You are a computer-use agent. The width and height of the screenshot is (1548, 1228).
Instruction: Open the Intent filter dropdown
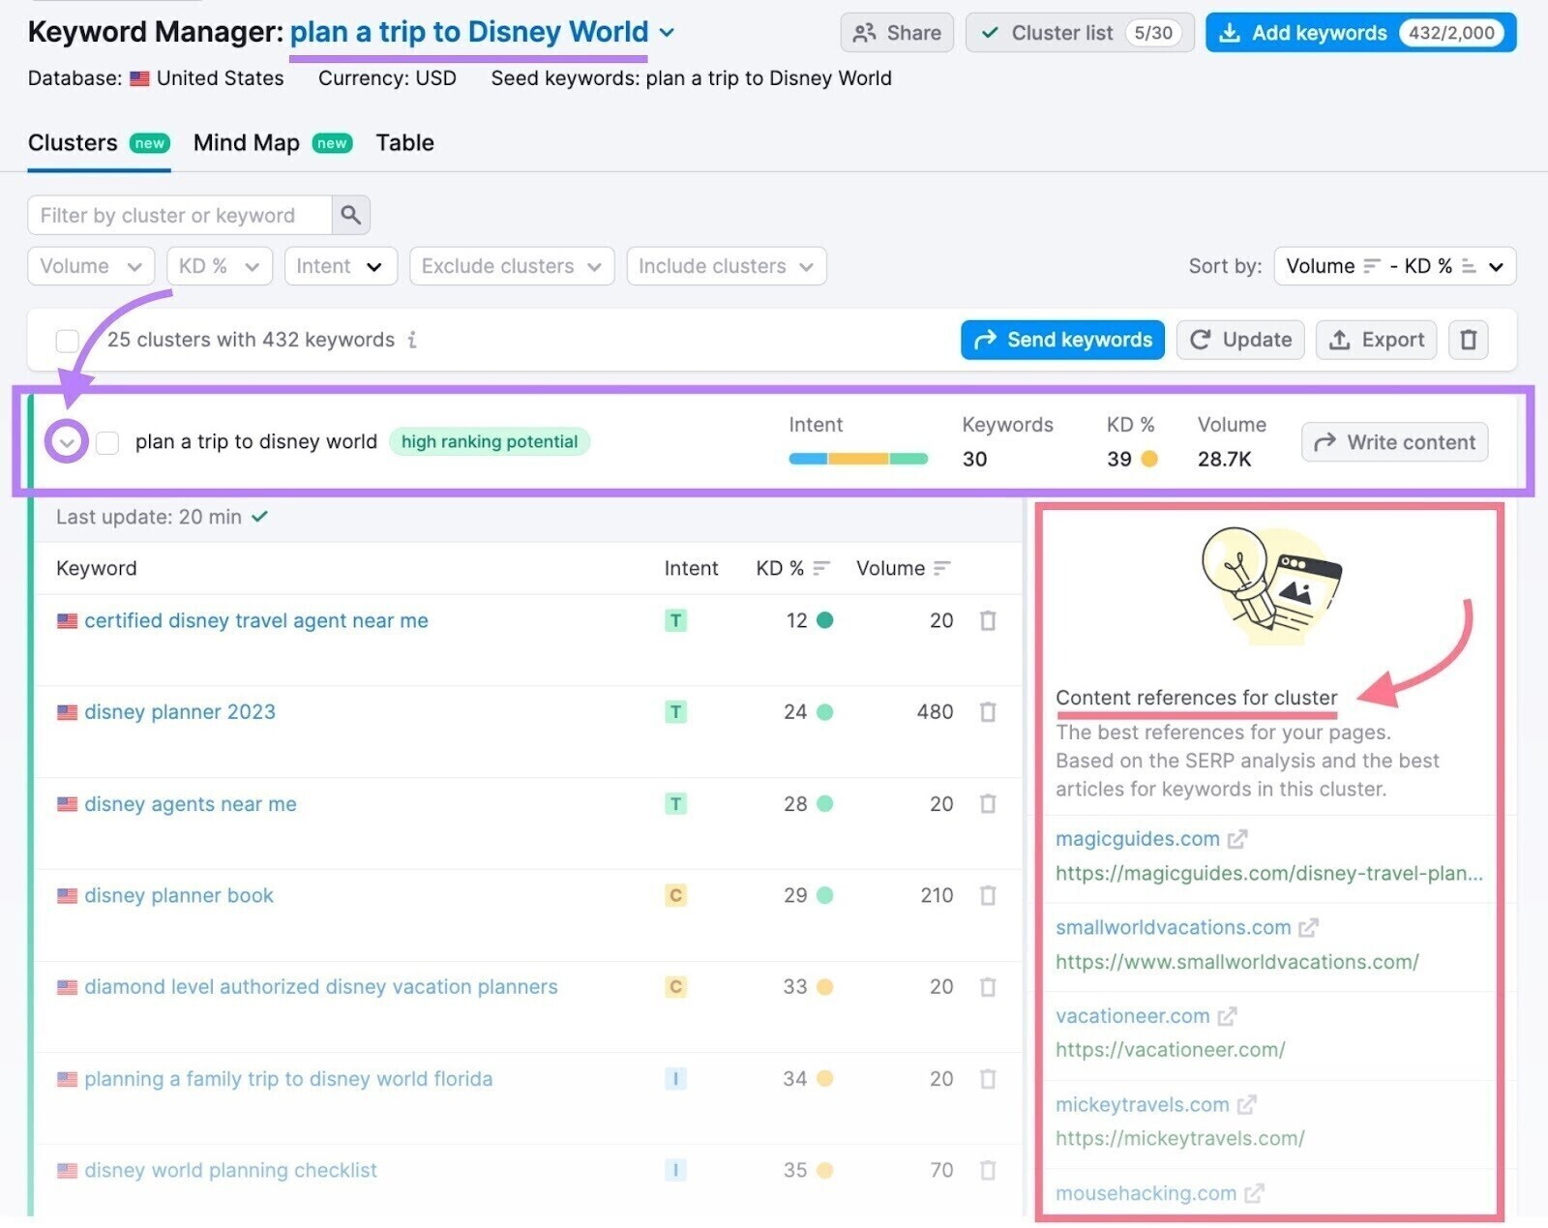point(341,266)
